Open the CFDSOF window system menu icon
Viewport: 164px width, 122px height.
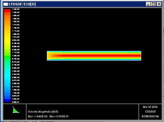coord(5,4)
